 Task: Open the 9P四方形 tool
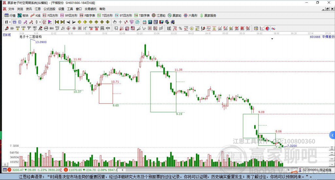[69, 15]
